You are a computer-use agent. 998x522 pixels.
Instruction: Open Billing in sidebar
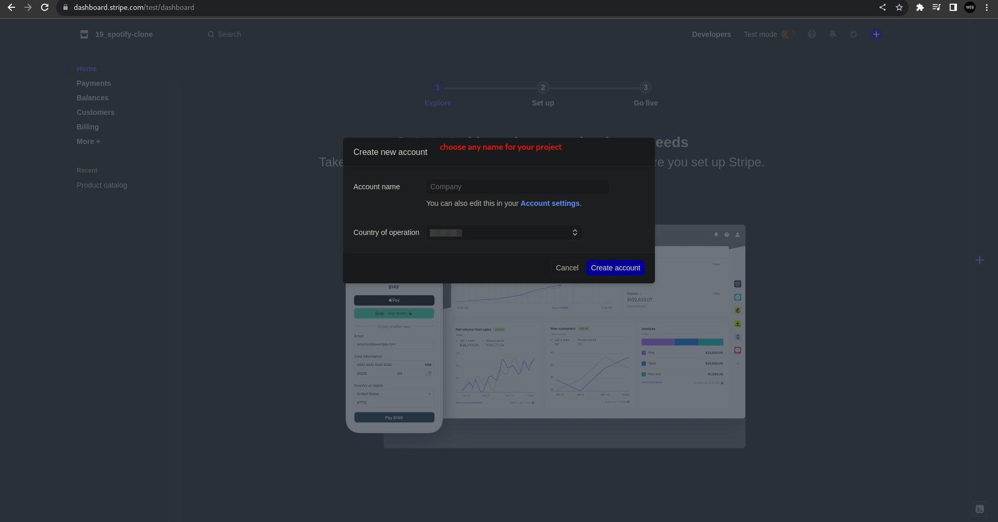point(87,127)
